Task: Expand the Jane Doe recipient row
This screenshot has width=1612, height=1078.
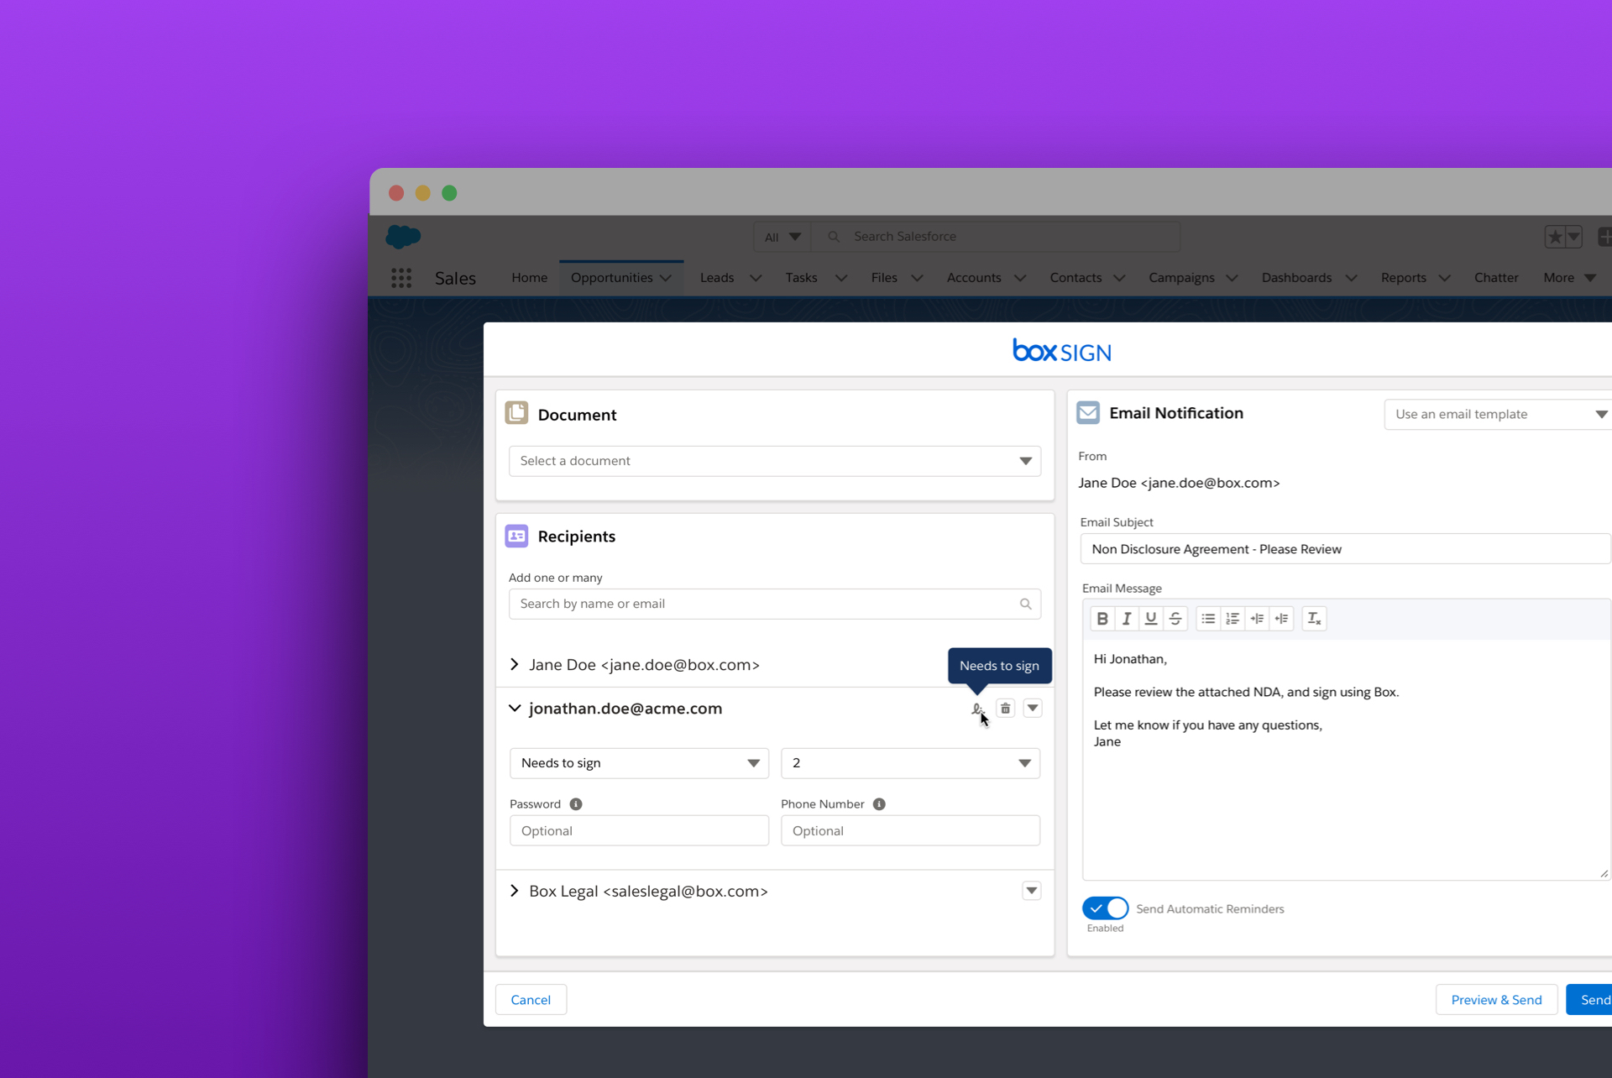Action: coord(514,664)
